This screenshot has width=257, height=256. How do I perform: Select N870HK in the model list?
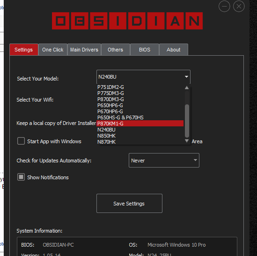tap(140, 142)
